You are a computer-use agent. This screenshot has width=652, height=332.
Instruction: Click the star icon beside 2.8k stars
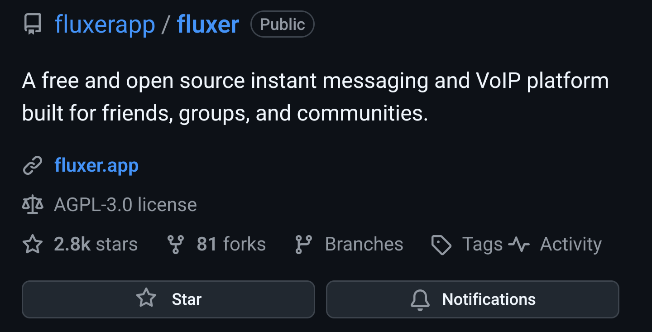(32, 245)
